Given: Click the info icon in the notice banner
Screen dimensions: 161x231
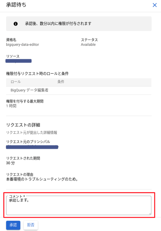Looking at the screenshot, I should click(16, 24).
